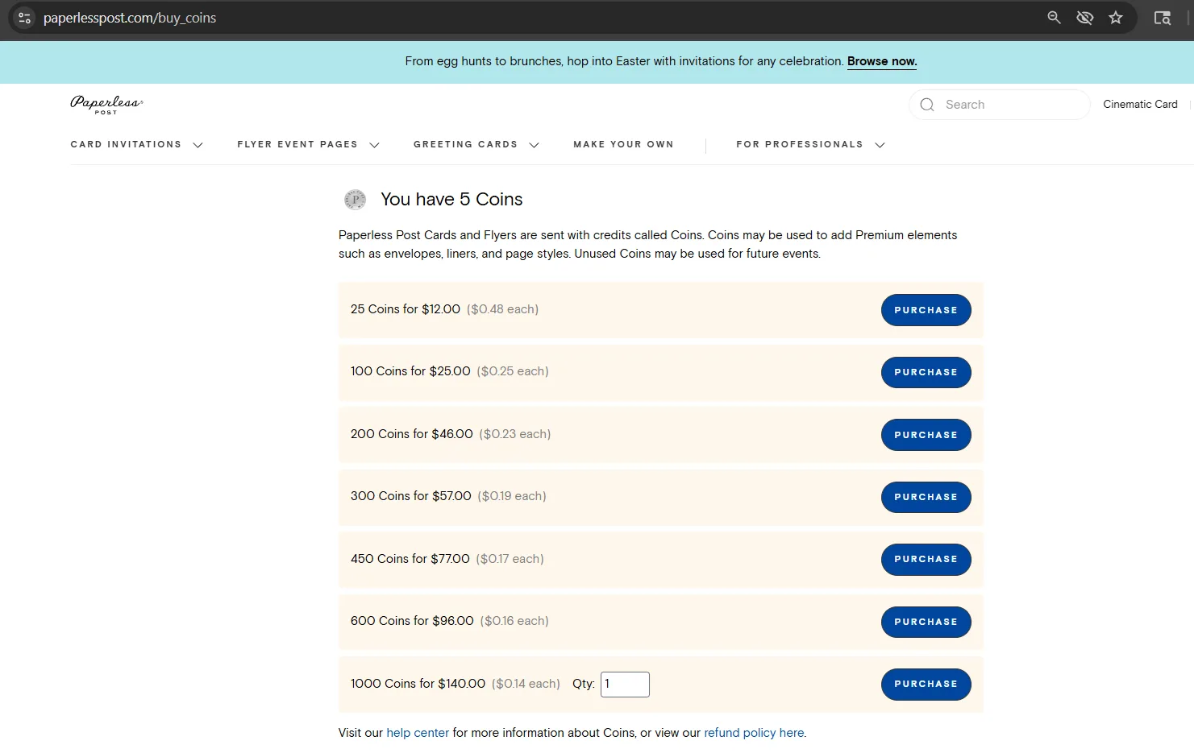Purchase 450 Coins for $77.00

pyautogui.click(x=926, y=559)
